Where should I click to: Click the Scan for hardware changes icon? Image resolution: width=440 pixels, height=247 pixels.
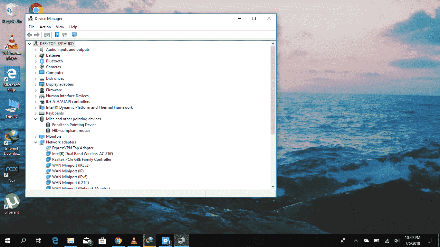74,35
